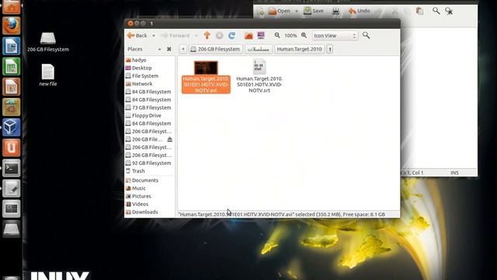This screenshot has height=280, width=497.
Task: Go back with the Back button
Action: (137, 36)
